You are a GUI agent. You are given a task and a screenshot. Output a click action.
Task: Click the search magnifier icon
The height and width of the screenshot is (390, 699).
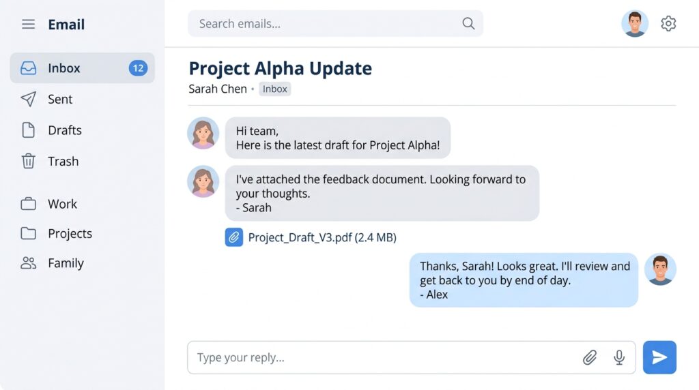468,23
